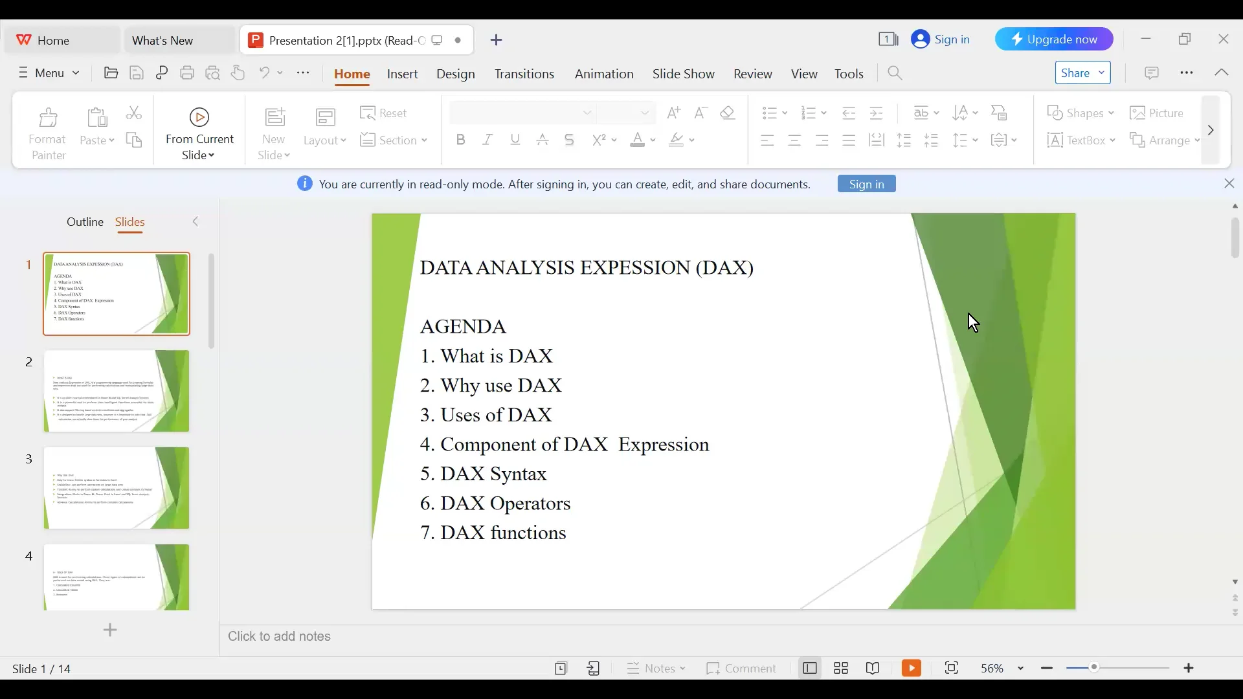Clear all text formatting

pyautogui.click(x=728, y=113)
